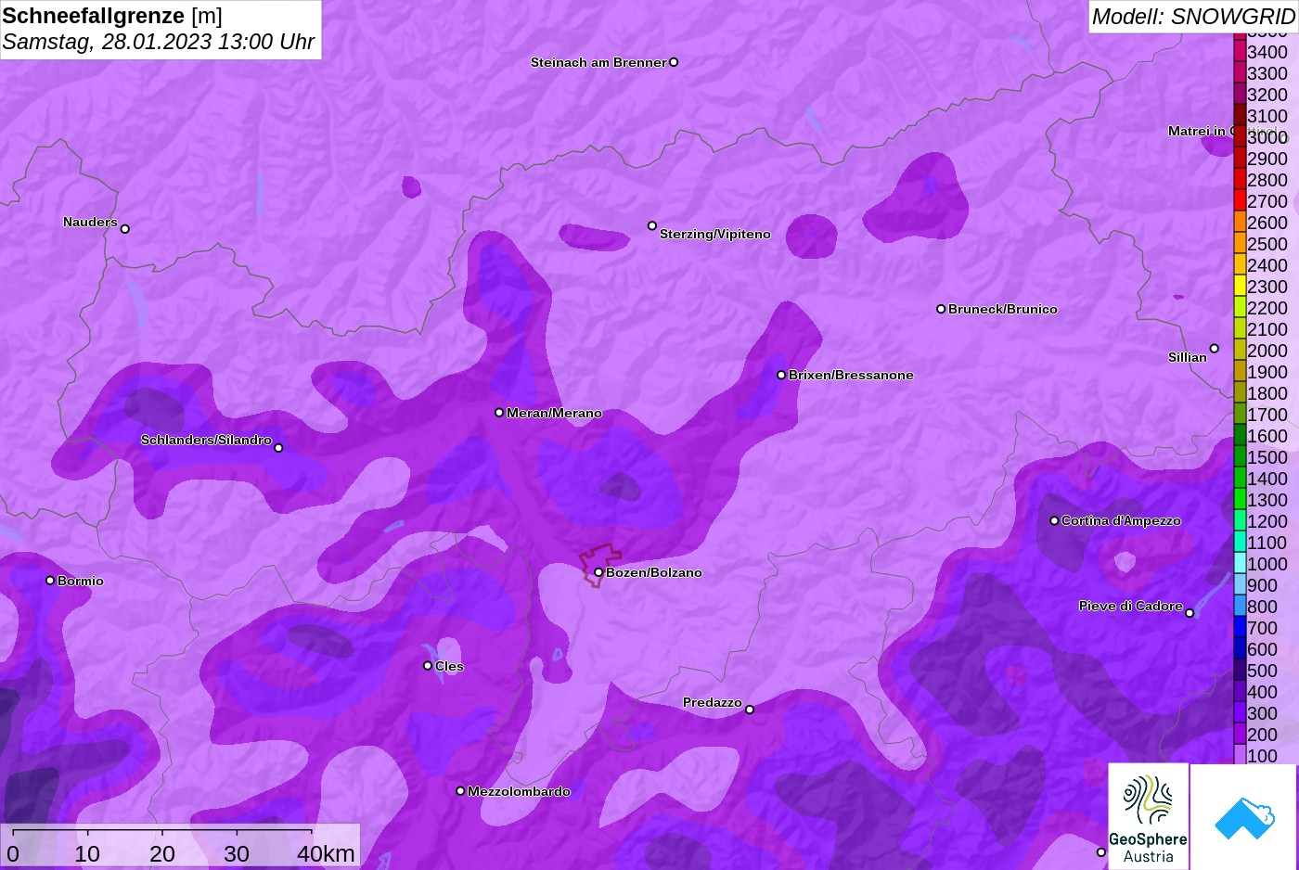The height and width of the screenshot is (870, 1299).
Task: Pick the 2700 m red legend swatch
Action: point(1240,200)
